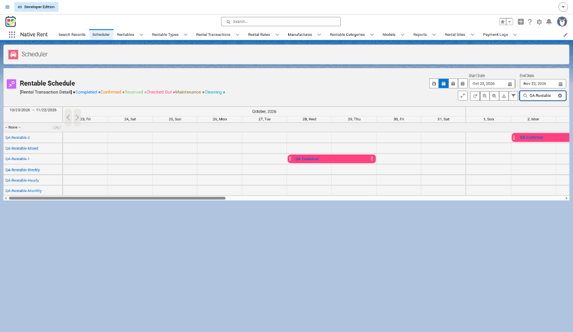Select the highlighted blue calendar view button

tap(444, 84)
